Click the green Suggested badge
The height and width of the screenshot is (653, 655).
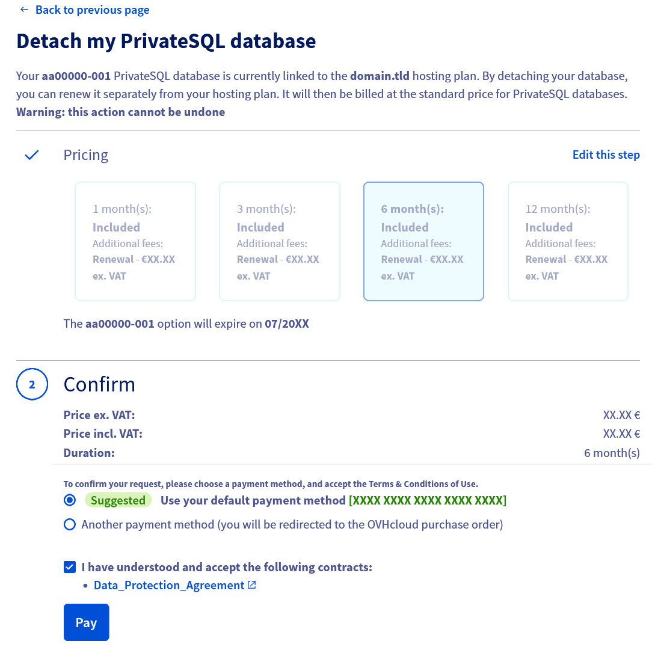[118, 500]
